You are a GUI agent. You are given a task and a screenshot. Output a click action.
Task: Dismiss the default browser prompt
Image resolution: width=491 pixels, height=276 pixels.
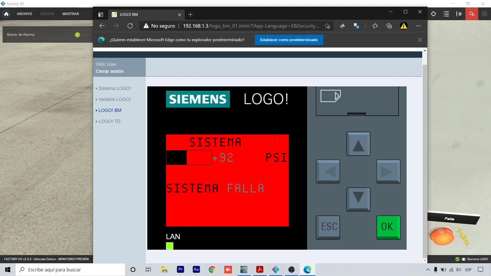pos(420,40)
